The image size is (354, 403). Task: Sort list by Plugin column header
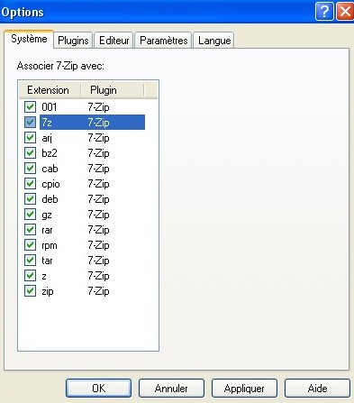113,90
